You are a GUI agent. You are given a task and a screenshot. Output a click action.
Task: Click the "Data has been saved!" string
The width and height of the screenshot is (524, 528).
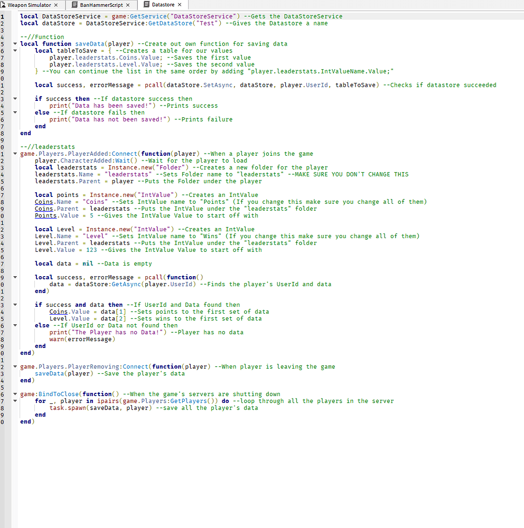[111, 106]
